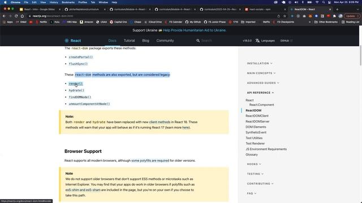
Task: Open the Tutorial nav item
Action: 130,41
